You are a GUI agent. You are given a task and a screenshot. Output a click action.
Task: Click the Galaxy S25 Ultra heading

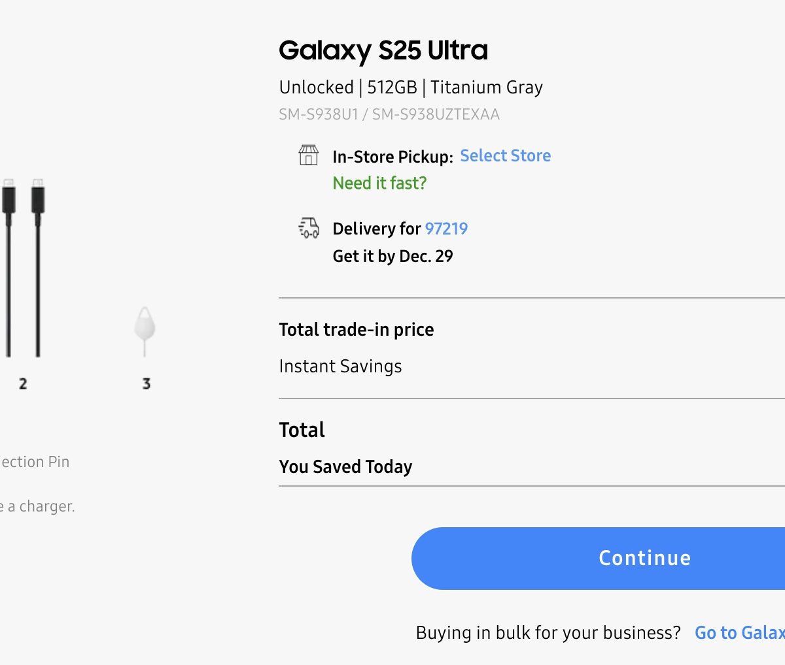383,50
